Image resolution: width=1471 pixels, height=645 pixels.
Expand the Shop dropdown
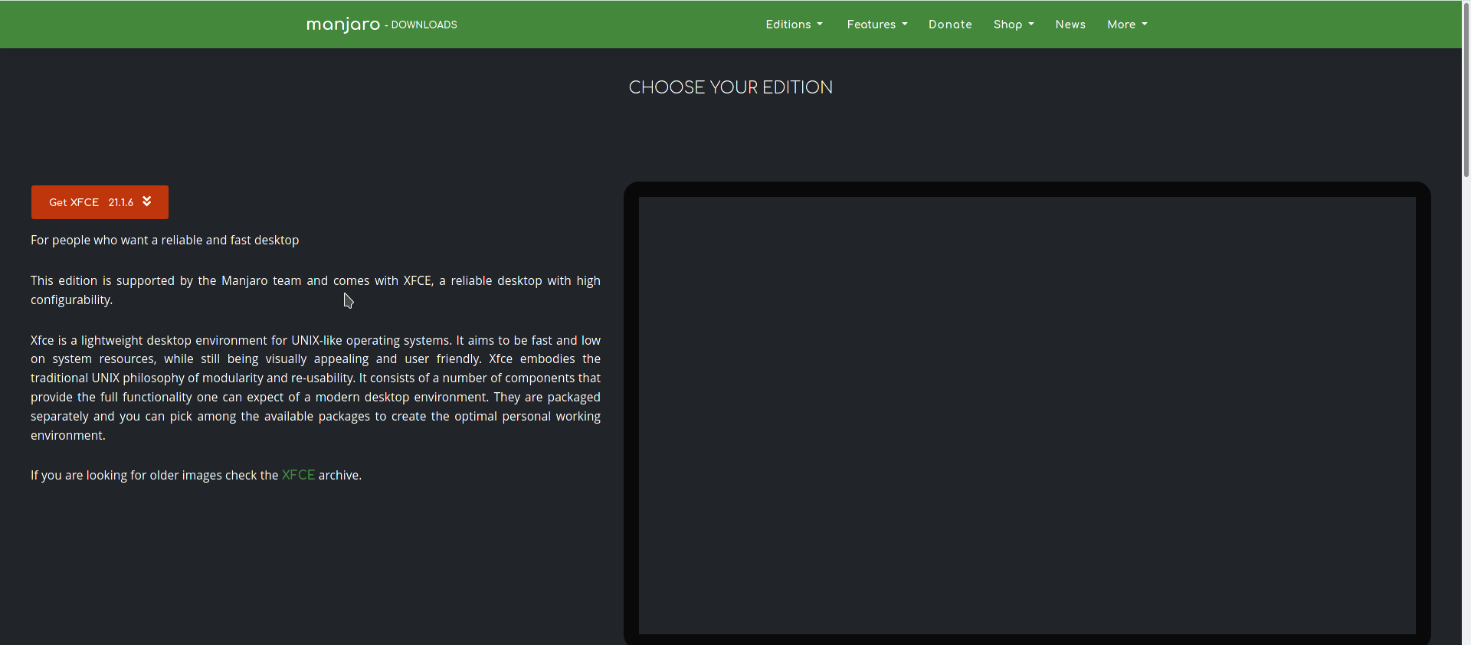click(x=1007, y=25)
